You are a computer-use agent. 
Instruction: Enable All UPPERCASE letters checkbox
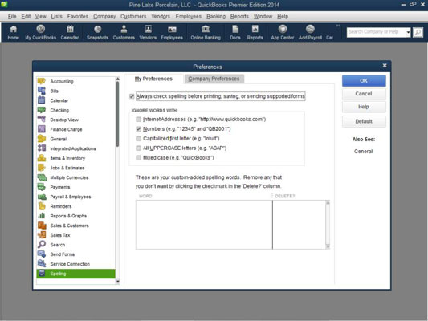139,148
